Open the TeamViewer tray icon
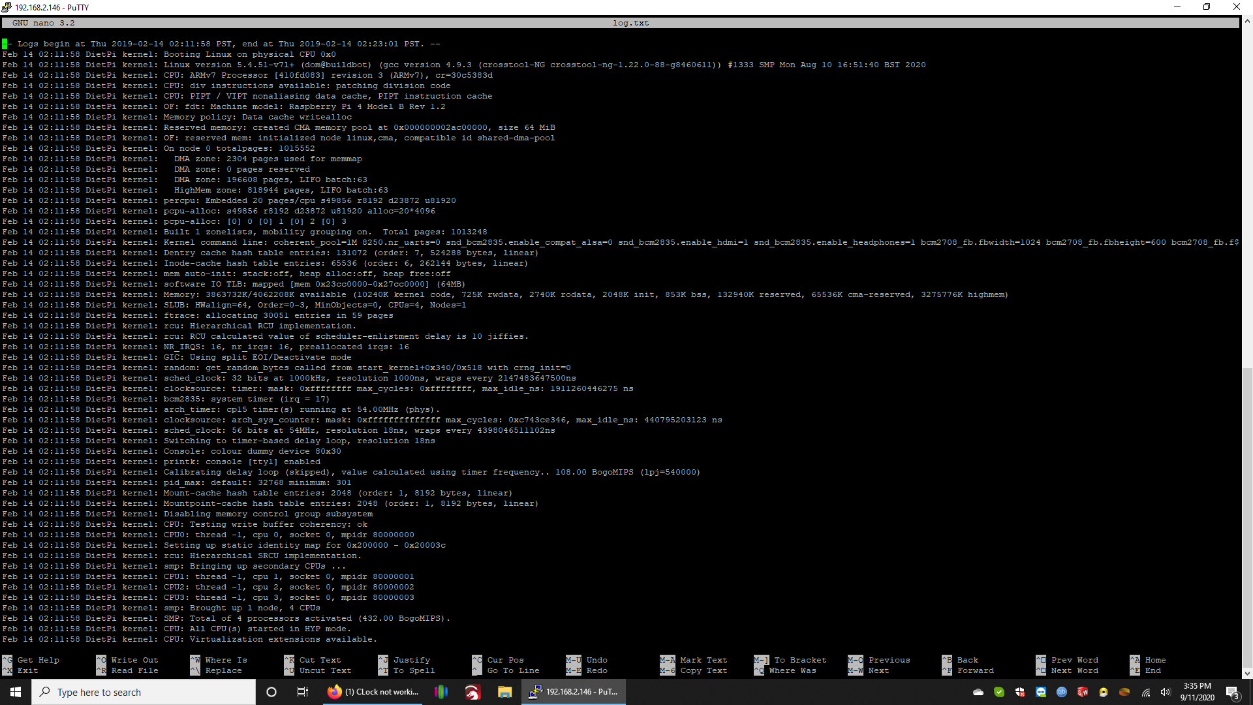This screenshot has width=1253, height=705. coord(1041,692)
